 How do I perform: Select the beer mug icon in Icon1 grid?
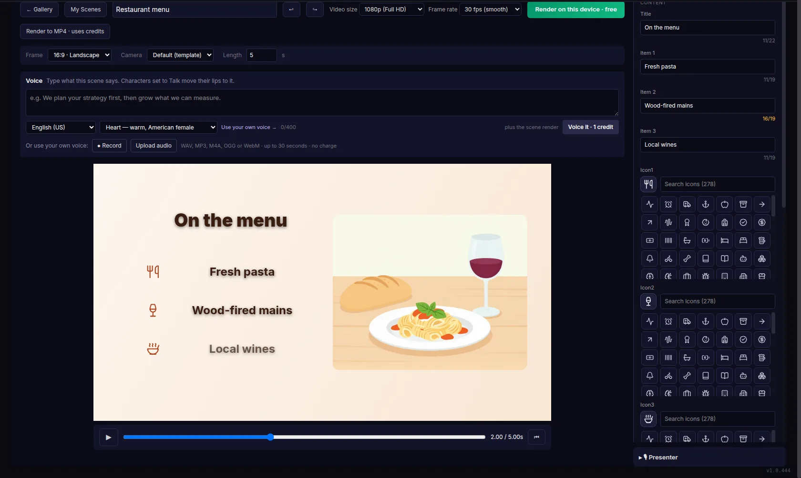point(762,240)
